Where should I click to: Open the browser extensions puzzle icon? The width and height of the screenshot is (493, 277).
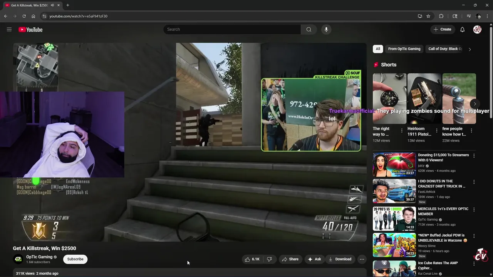pyautogui.click(x=441, y=16)
